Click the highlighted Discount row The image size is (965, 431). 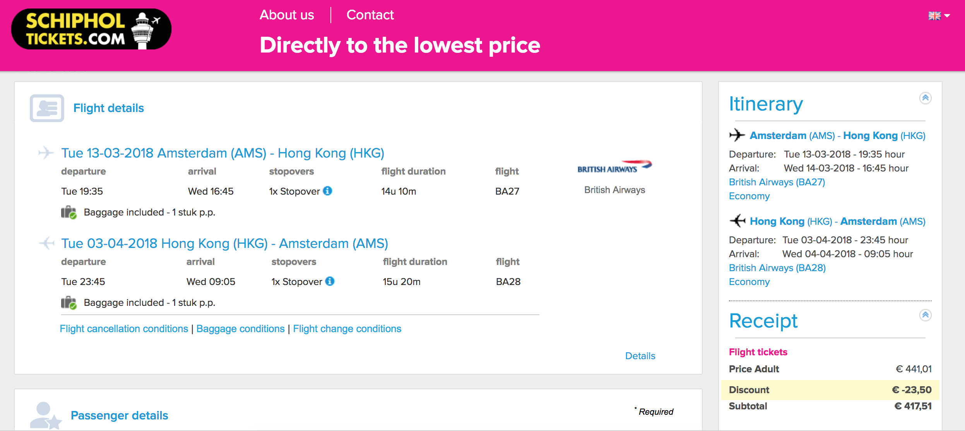coord(830,390)
